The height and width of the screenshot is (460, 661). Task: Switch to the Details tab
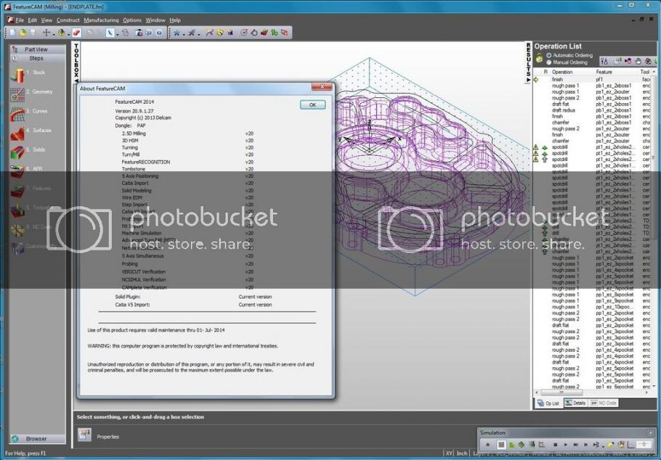click(575, 403)
